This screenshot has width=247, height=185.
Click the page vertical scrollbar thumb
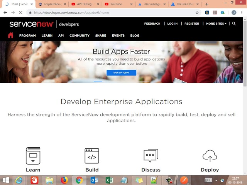coord(245,54)
